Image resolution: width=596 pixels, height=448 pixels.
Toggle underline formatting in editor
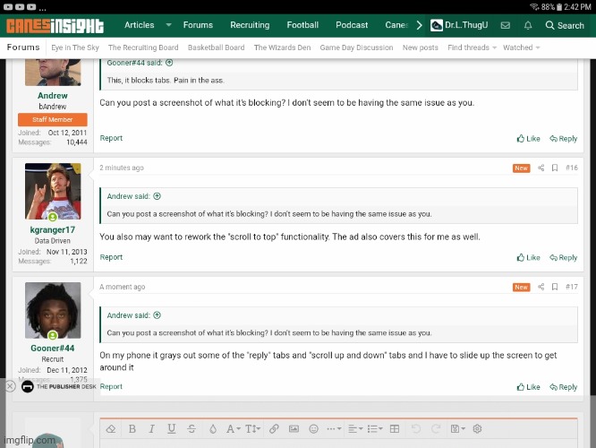[x=171, y=429]
